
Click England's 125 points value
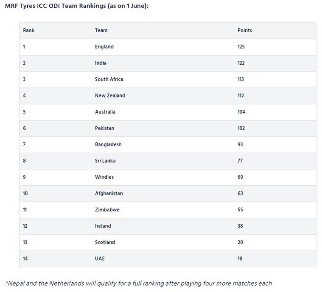coord(241,47)
